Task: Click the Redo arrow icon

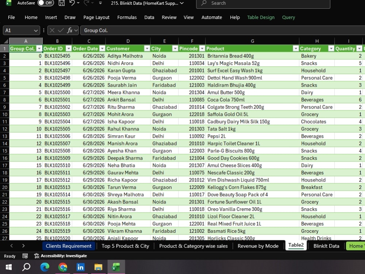Action: tap(87, 3)
